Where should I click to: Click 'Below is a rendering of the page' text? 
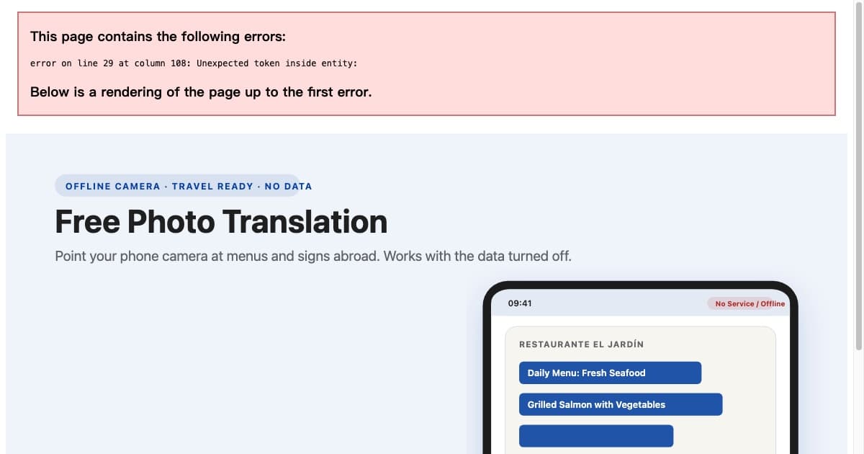pyautogui.click(x=201, y=92)
